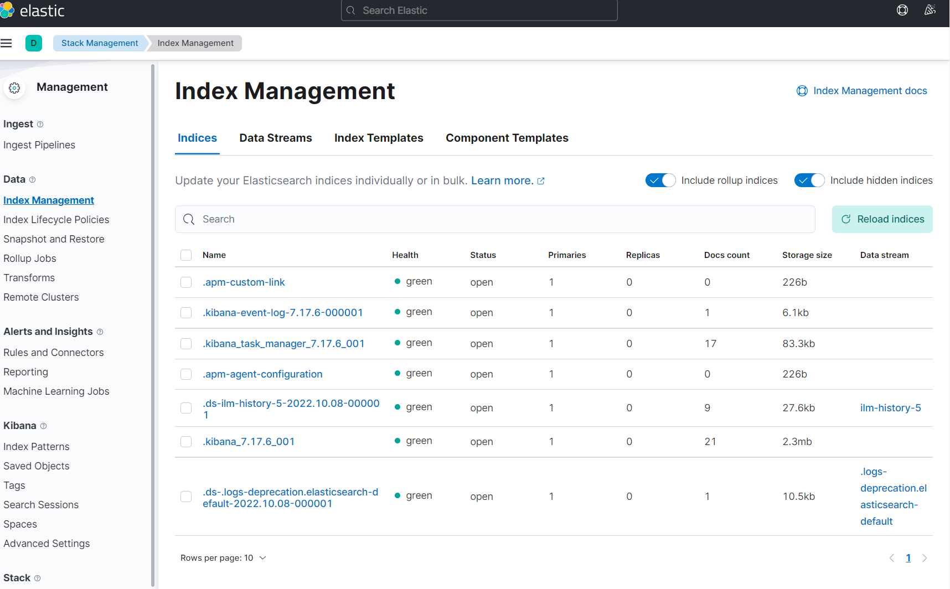Image resolution: width=950 pixels, height=589 pixels.
Task: Toggle the hamburger navigation menu
Action: (6, 43)
